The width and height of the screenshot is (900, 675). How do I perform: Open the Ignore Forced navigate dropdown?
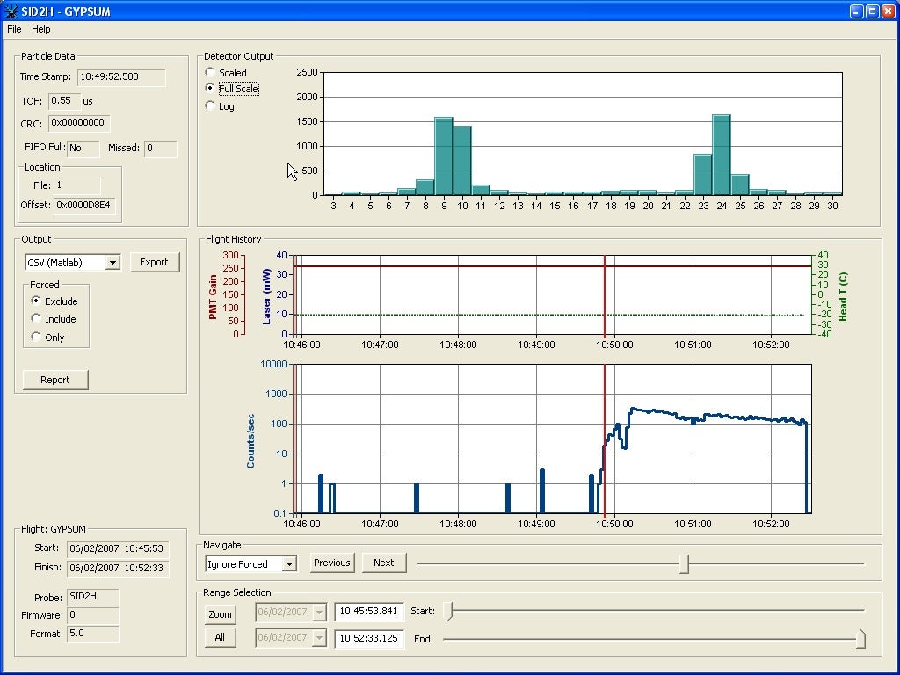pos(289,563)
